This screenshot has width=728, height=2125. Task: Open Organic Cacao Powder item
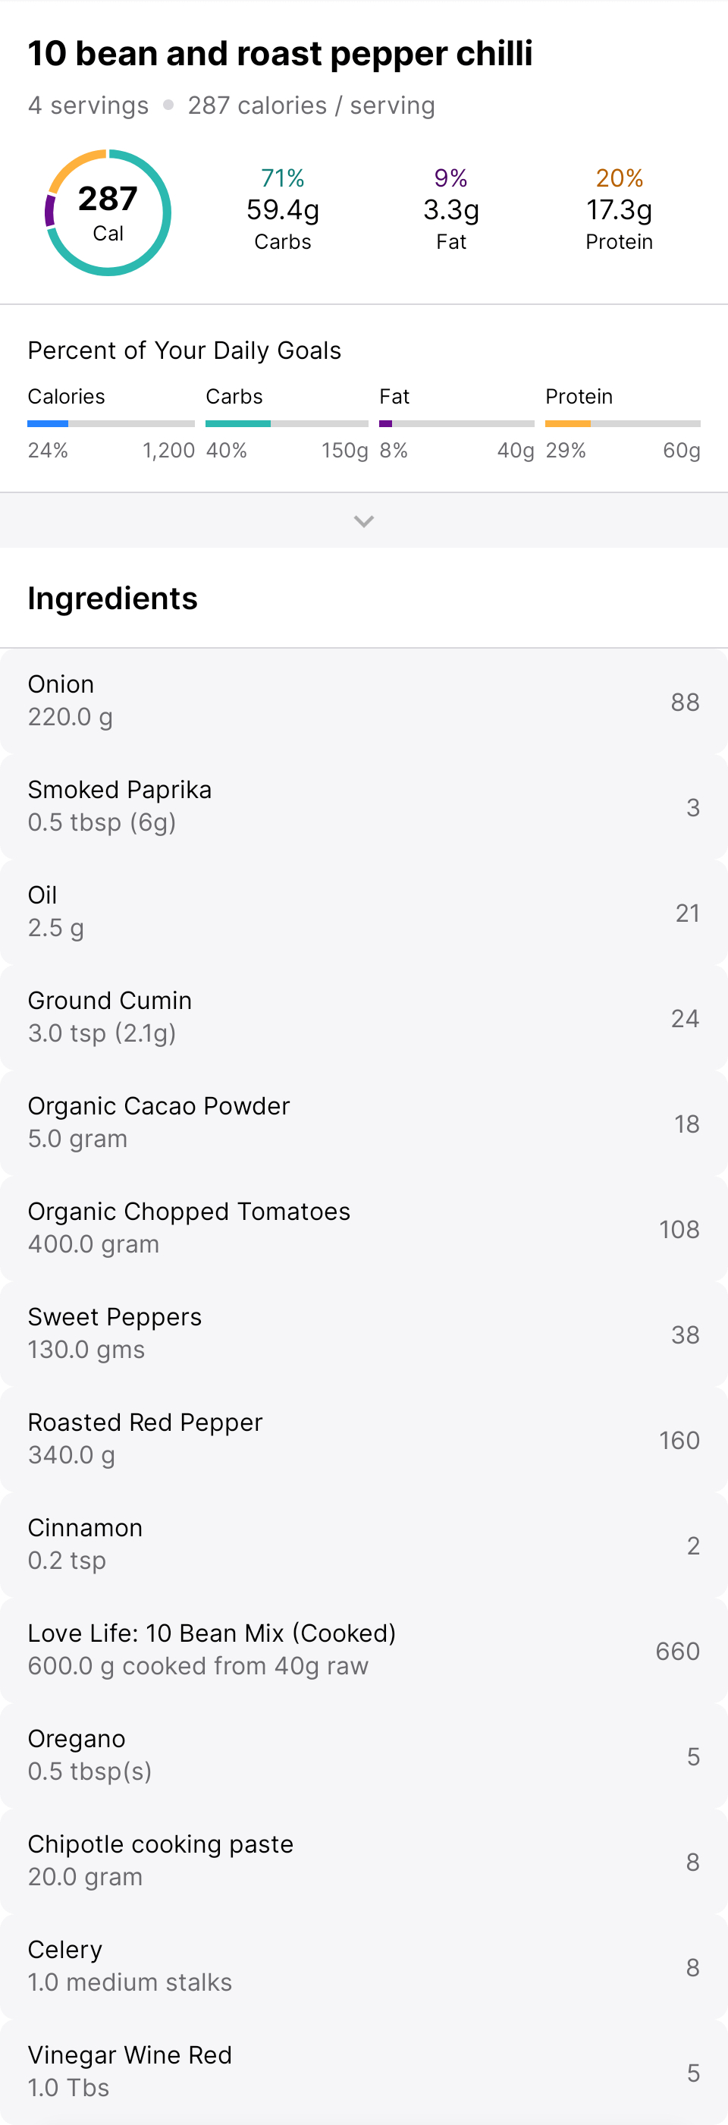pyautogui.click(x=363, y=1123)
